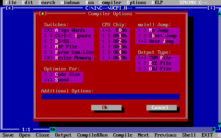Click Open in the status bar
Image resolution: width=221 pixels, height=138 pixels.
(25, 135)
